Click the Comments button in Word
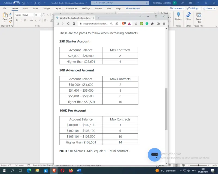 click(x=177, y=8)
